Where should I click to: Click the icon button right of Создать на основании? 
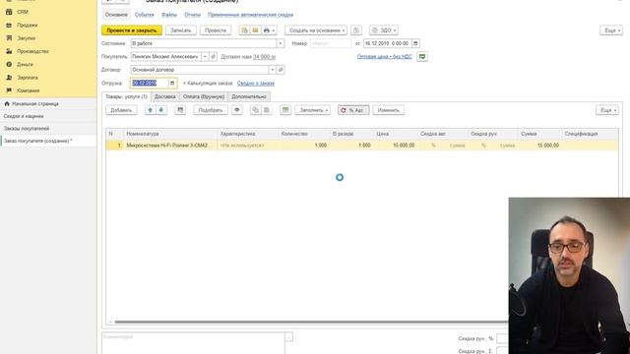(x=356, y=30)
